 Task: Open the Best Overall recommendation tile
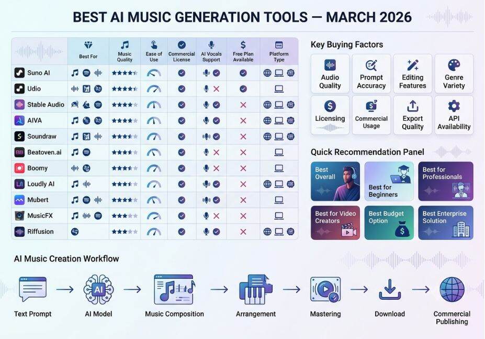[335, 181]
